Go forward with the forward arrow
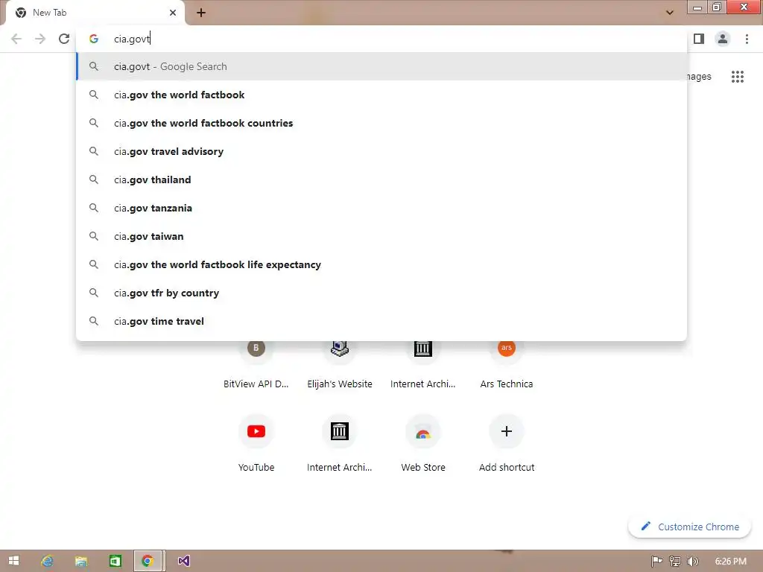763x572 pixels. 40,39
